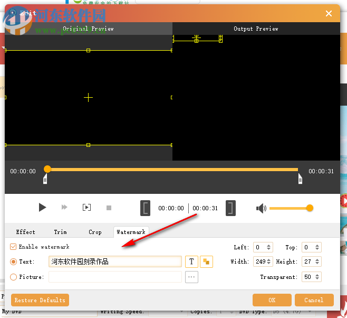
Task: Switch to the Effect tab
Action: [x=25, y=232]
